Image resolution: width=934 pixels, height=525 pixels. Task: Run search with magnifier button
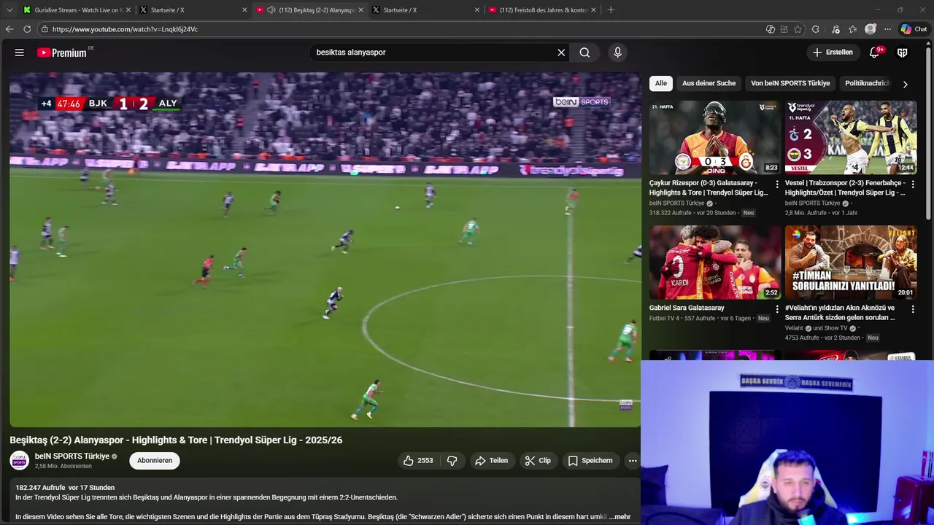(584, 52)
